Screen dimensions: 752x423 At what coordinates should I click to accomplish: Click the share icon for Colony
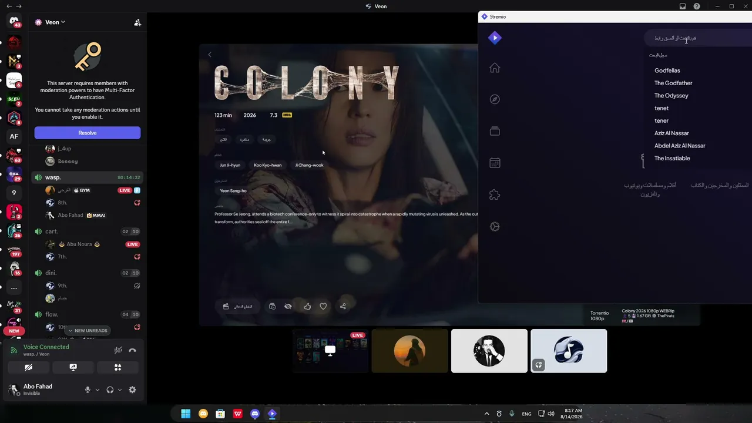point(343,306)
